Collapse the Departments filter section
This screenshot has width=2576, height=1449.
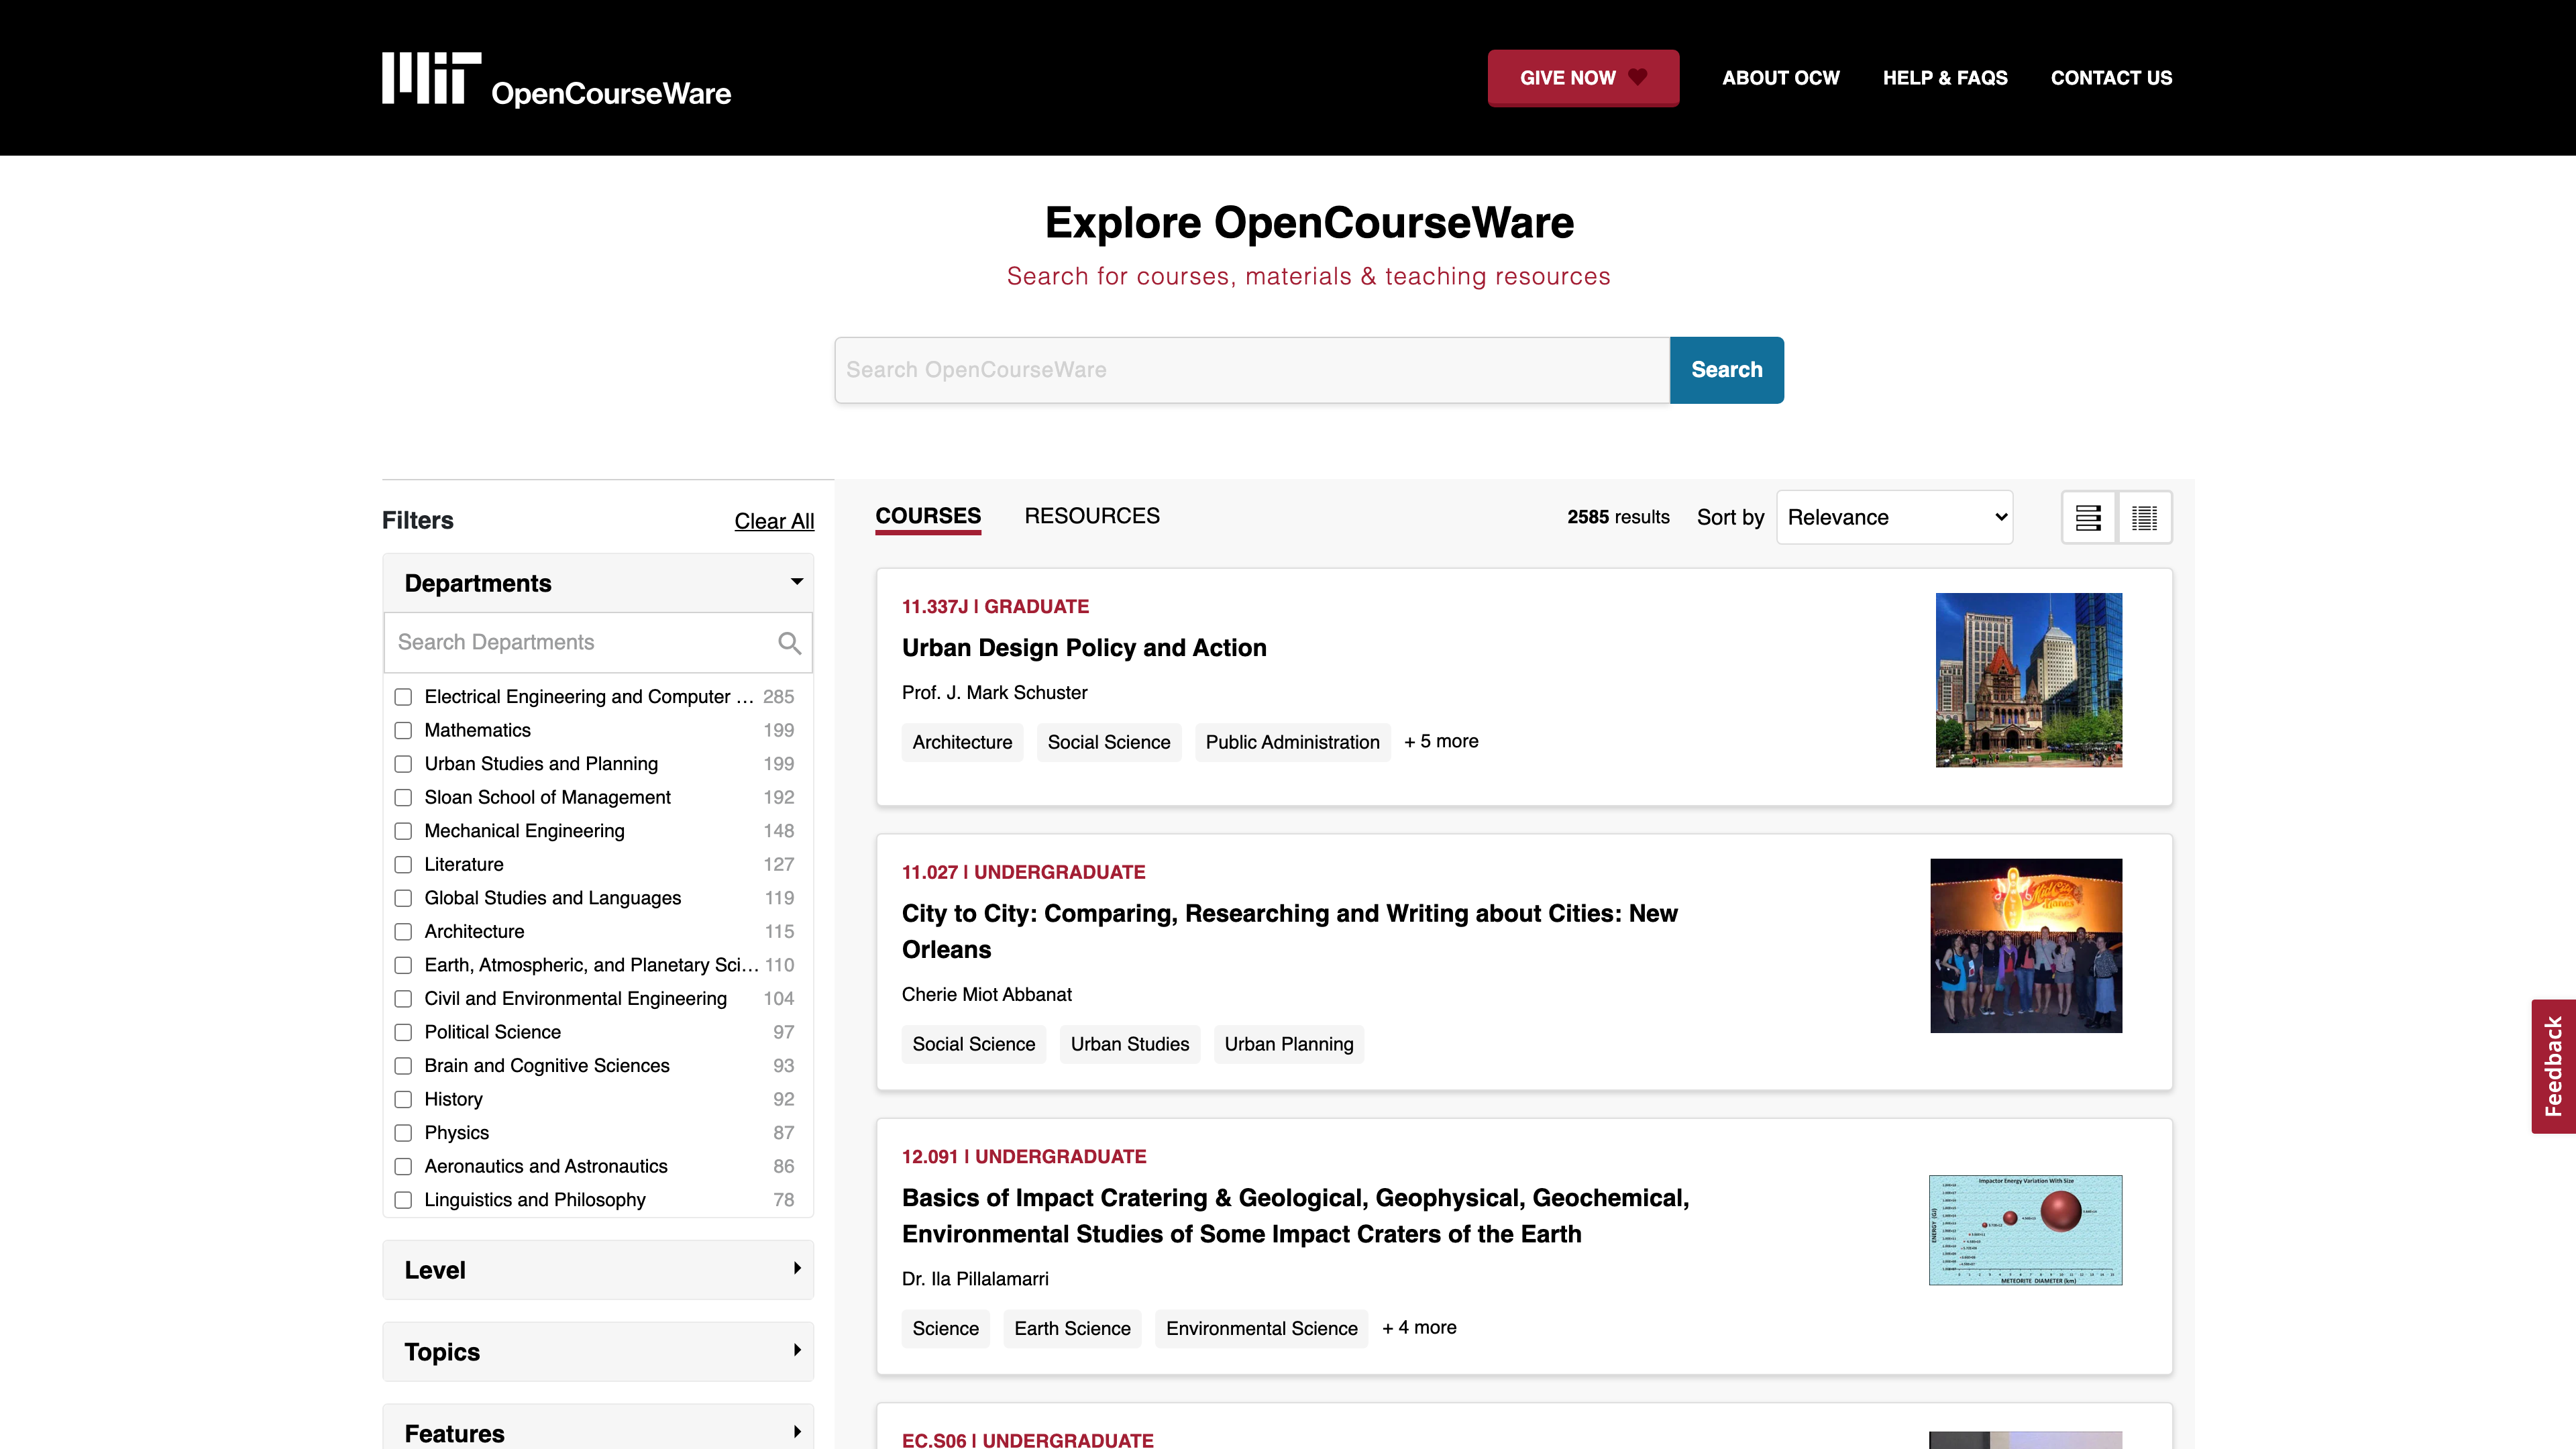click(598, 583)
